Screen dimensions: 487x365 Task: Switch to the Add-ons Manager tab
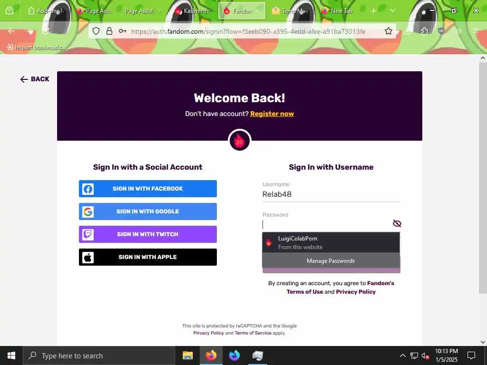pyautogui.click(x=46, y=11)
